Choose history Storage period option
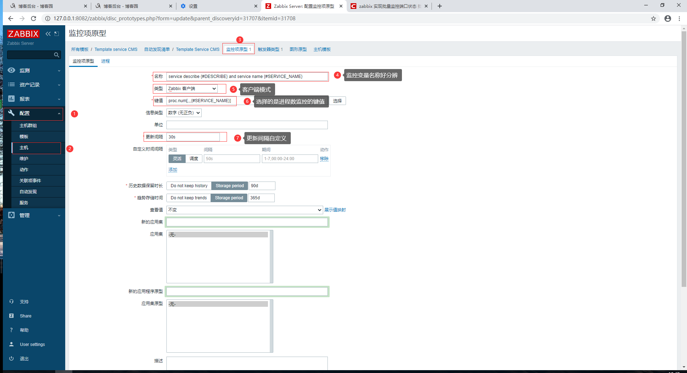The width and height of the screenshot is (687, 373). coord(230,186)
